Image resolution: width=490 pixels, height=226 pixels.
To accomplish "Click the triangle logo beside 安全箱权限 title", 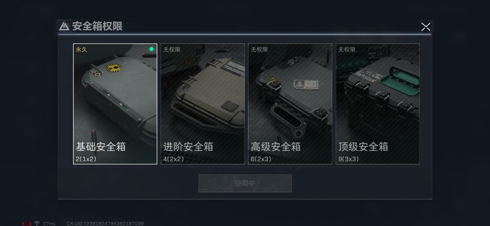I will click(x=64, y=26).
